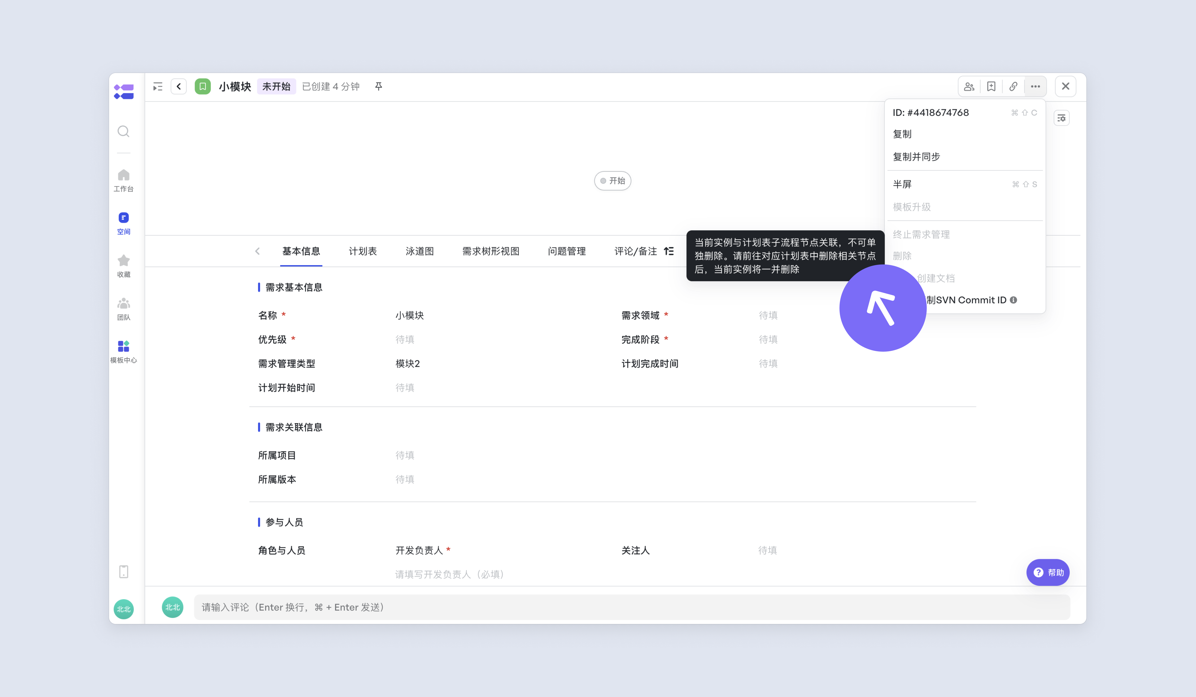Open the 问题管理 tab
The width and height of the screenshot is (1196, 697).
point(567,251)
